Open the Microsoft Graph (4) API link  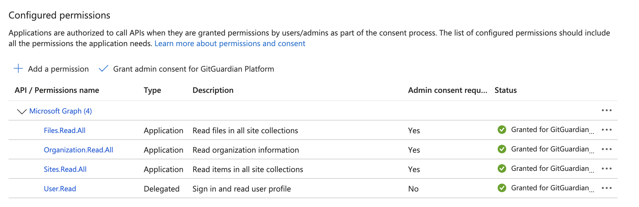pos(61,111)
